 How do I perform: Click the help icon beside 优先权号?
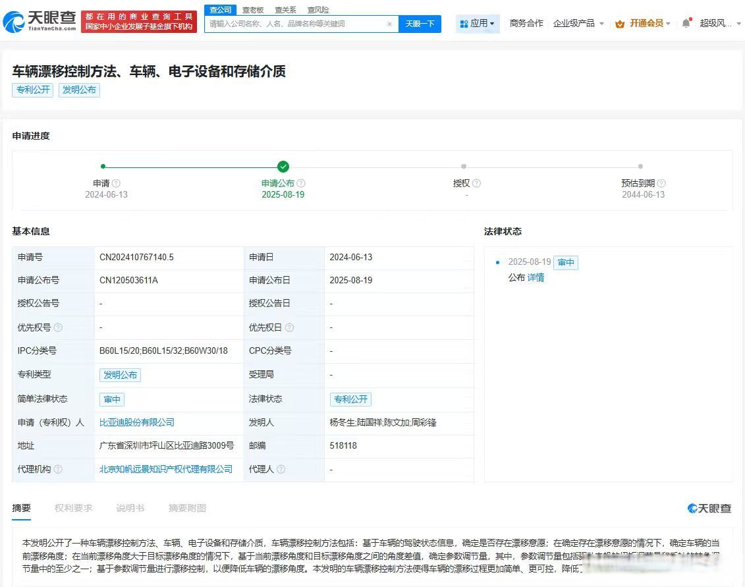59,327
